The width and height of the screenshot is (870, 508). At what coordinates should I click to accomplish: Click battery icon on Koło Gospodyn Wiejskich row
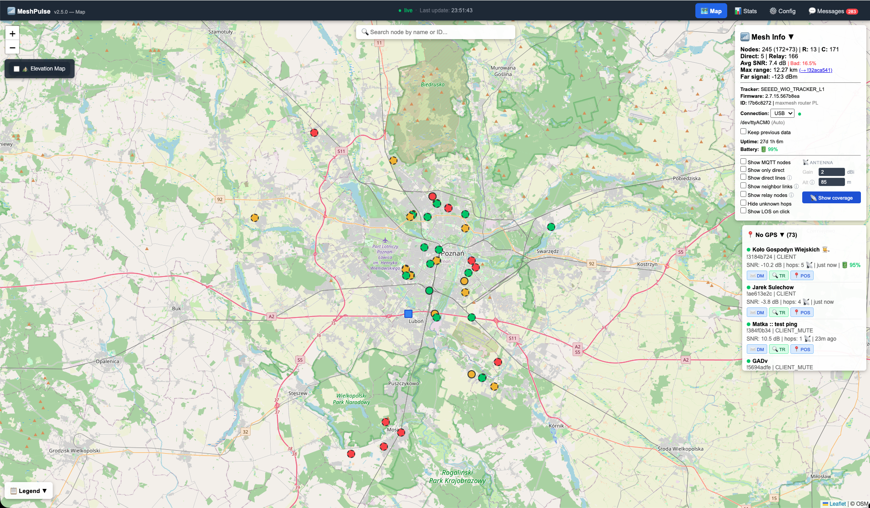pos(845,265)
